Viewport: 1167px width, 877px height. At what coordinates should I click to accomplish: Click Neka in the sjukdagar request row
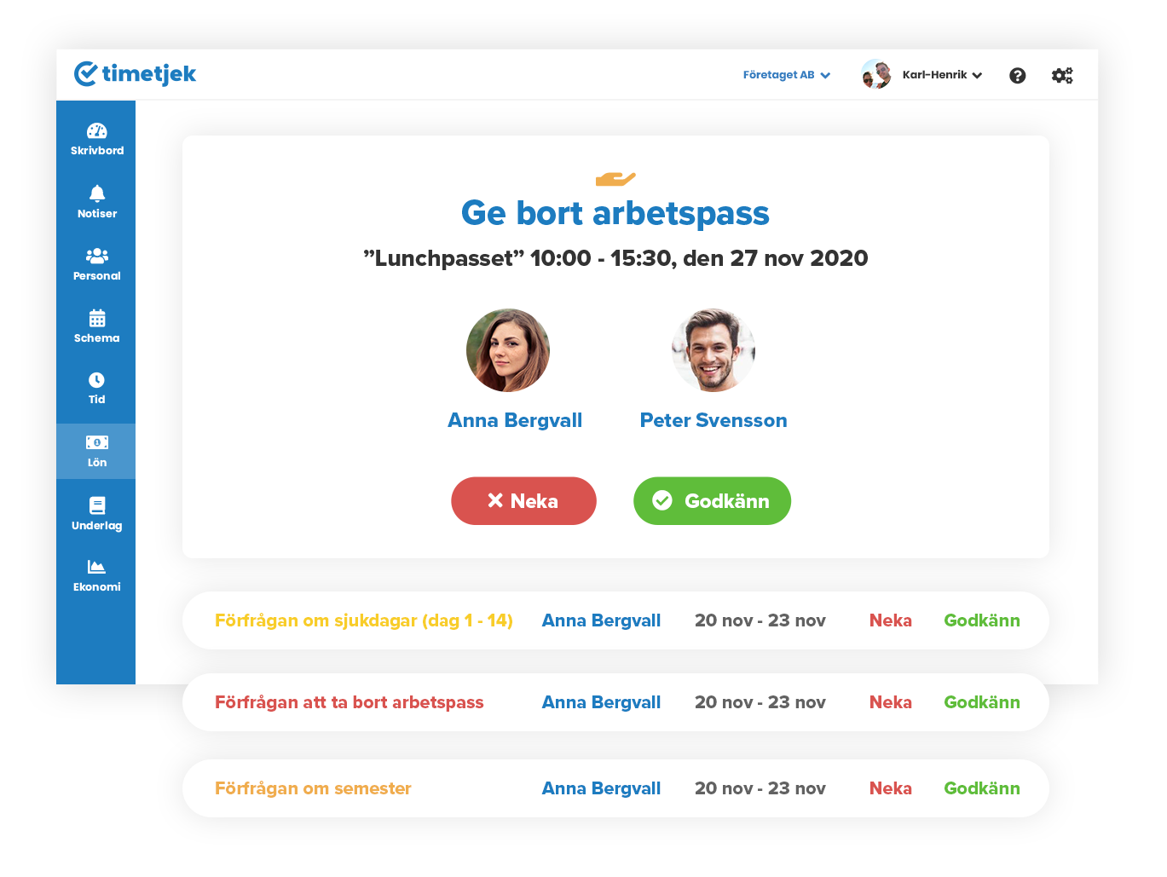[891, 620]
